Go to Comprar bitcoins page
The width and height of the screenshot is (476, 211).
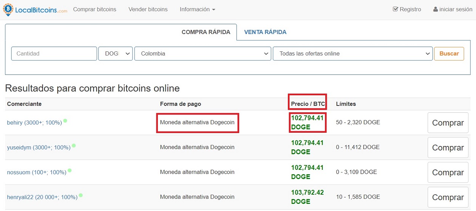coord(95,9)
